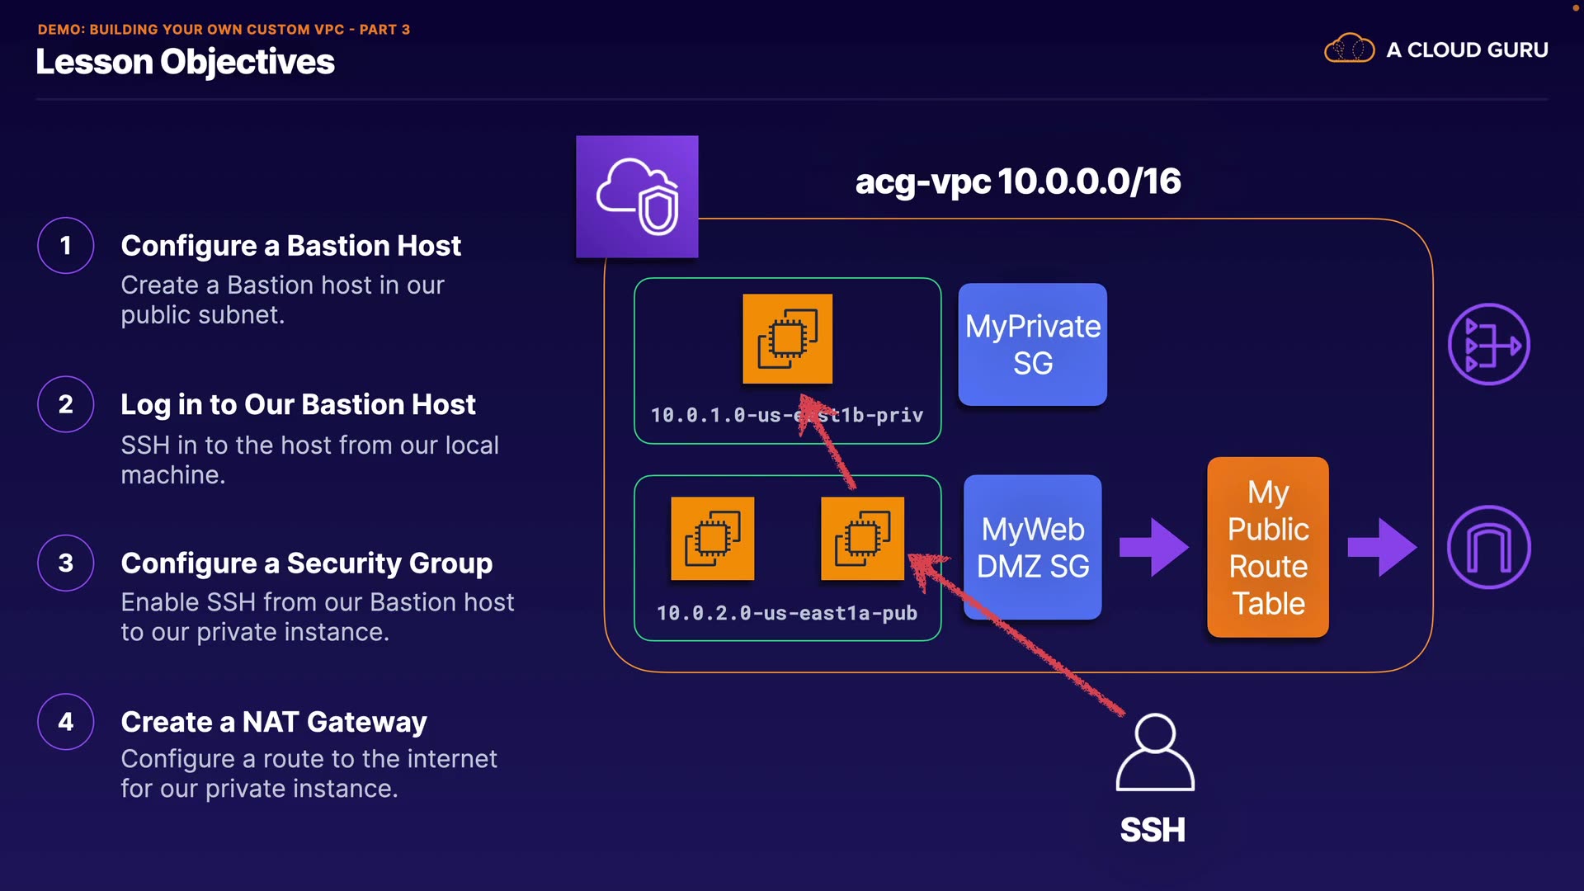Click the MyWeb DMZ SG box
The image size is (1584, 891).
pos(1032,547)
